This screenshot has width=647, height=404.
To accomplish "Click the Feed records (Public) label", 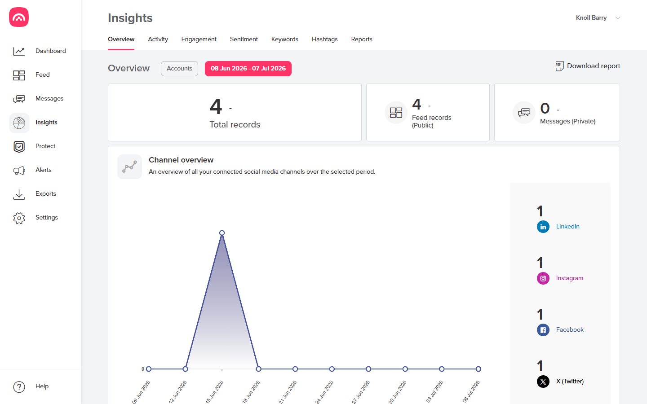I will (432, 122).
